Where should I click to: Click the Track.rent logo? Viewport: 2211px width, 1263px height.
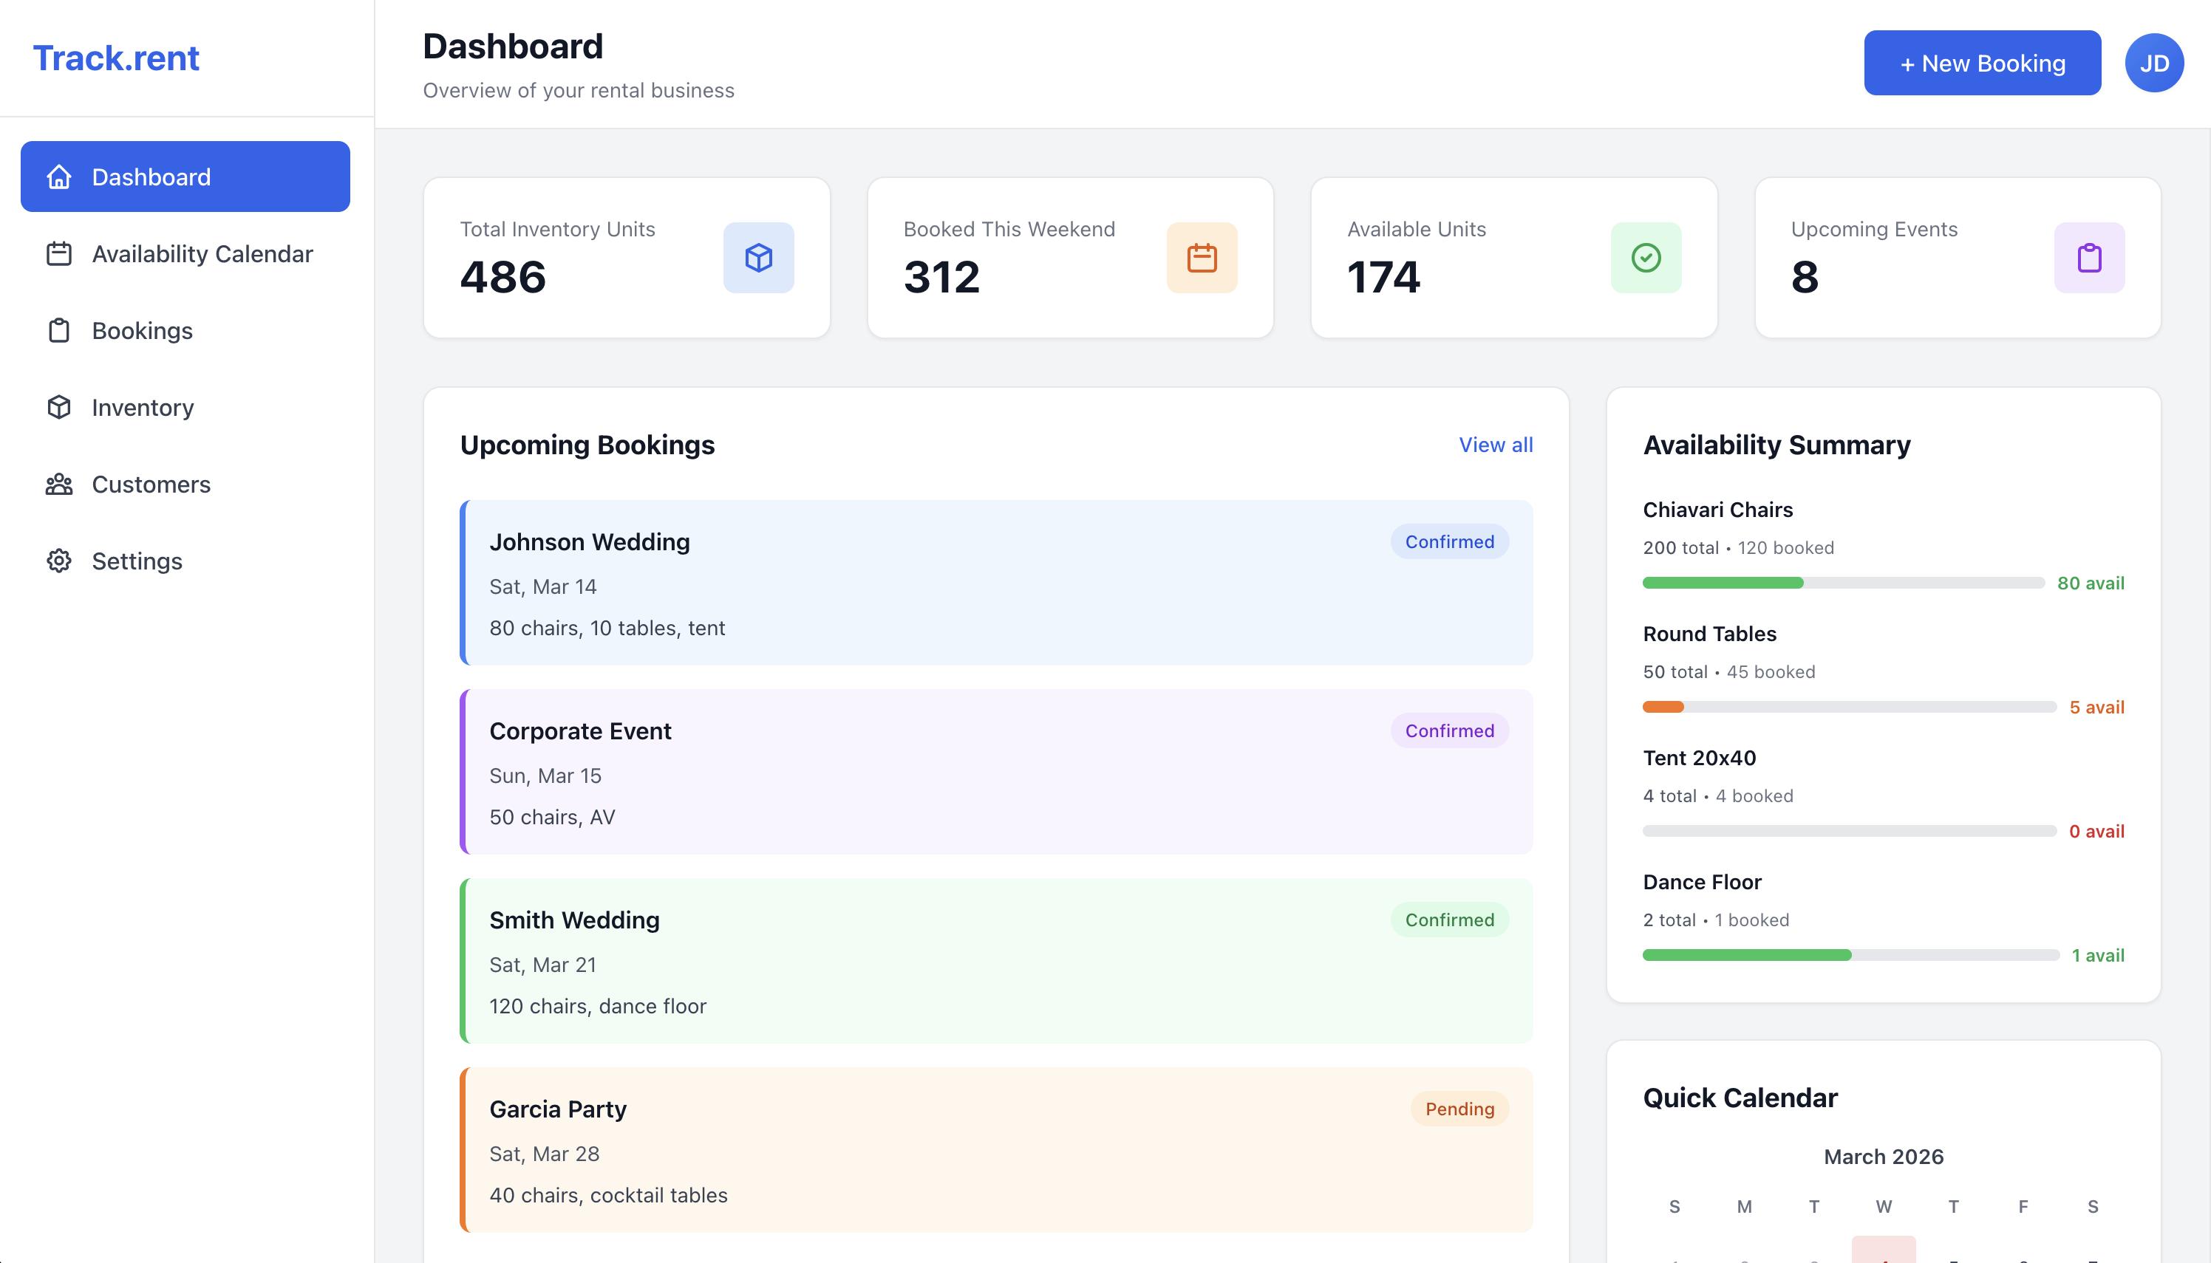pos(116,58)
